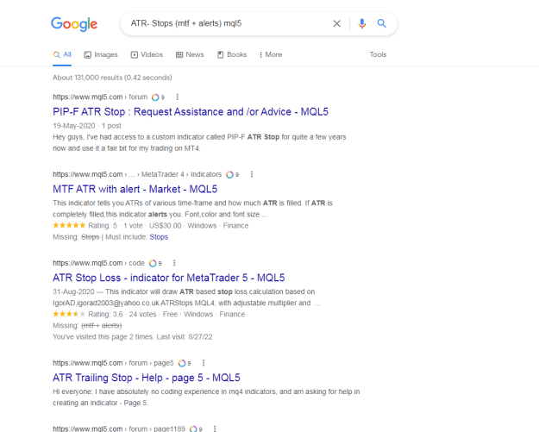Viewport: 539px width, 432px height.
Task: Open the More search categories menu
Action: (271, 54)
